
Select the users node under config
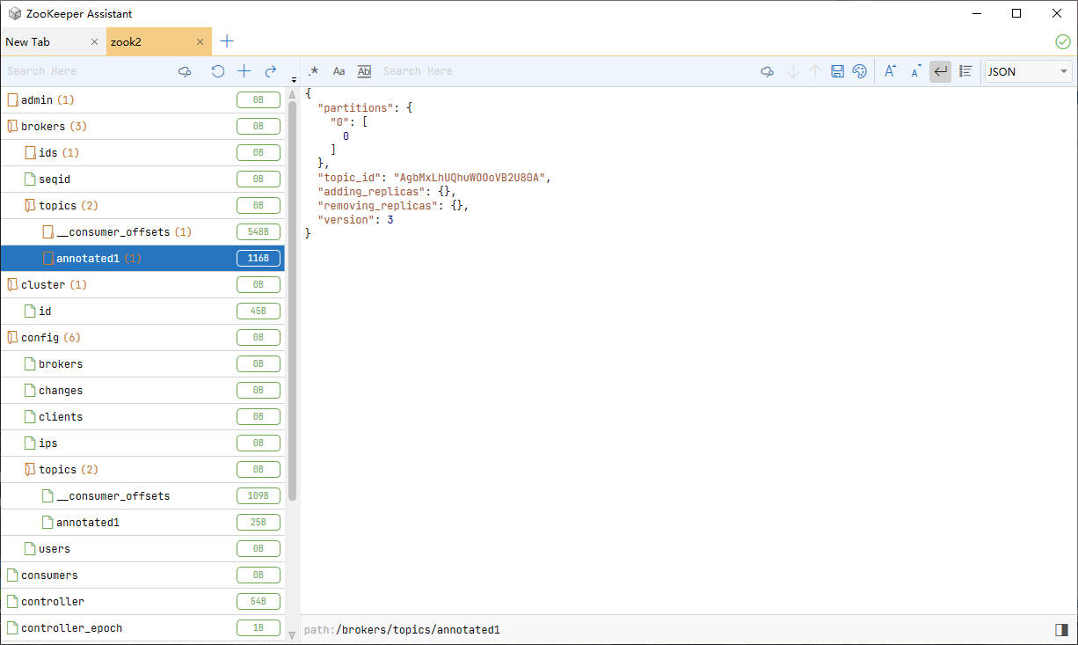[x=142, y=549]
